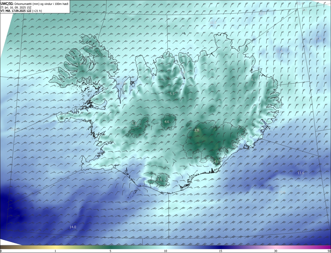Click the 4.1 value near the southeast coast
Screen dimensions: 331x253
(x=216, y=162)
